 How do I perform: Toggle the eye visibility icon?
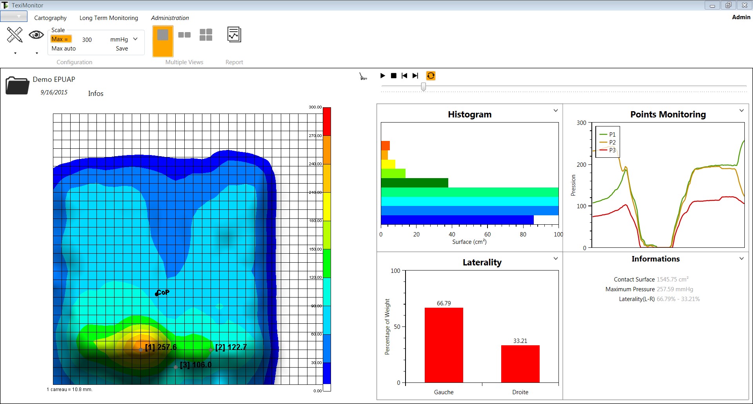coord(36,35)
